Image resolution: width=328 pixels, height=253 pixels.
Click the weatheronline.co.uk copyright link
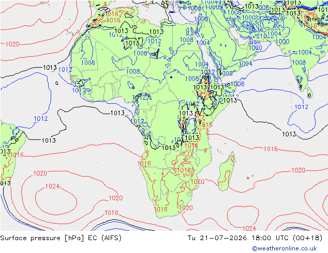point(285,248)
